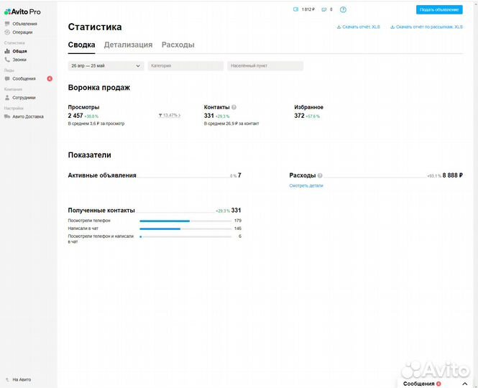Download the Скачать отчёт XLS report
Screen dimensions: 478x388
[x=358, y=27]
